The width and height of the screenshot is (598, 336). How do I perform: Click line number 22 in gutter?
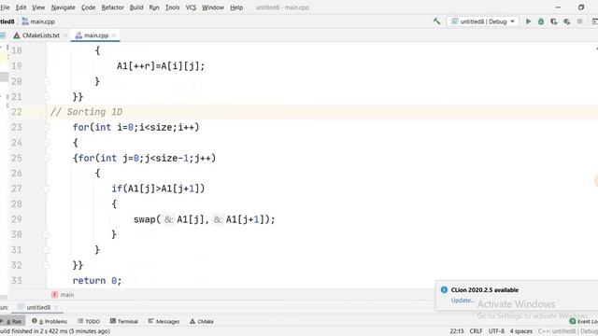pos(16,112)
